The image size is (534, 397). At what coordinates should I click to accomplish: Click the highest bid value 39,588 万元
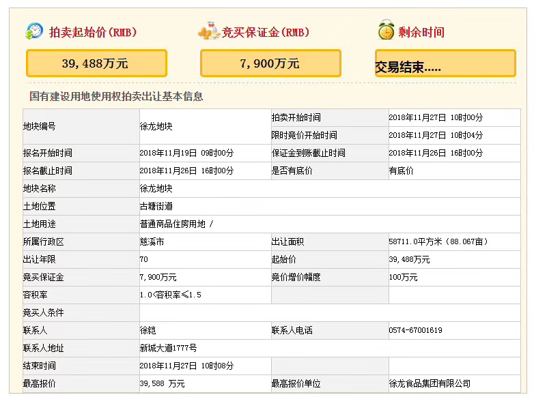pos(162,383)
